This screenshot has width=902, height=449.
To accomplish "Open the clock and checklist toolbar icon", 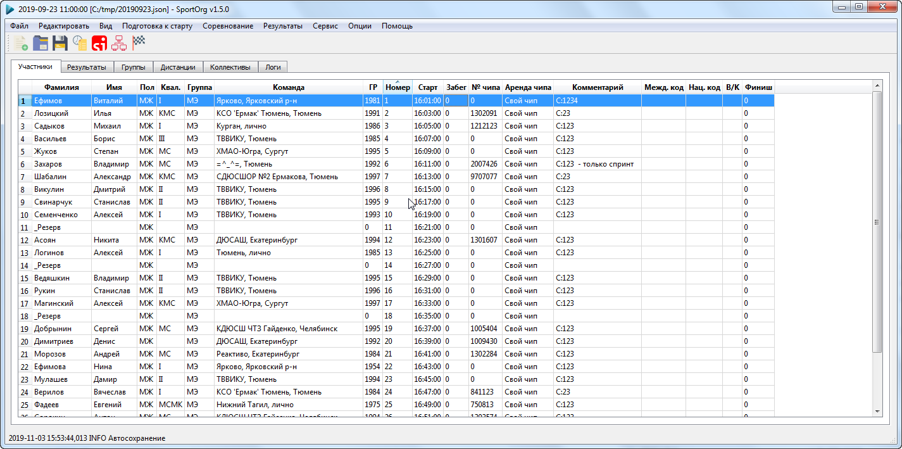I will (x=80, y=42).
